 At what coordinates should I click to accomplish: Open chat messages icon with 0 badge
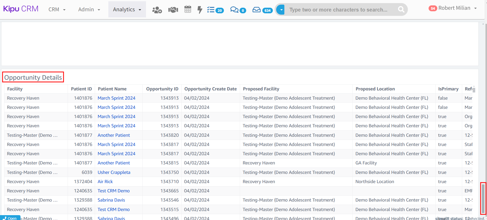[238, 10]
